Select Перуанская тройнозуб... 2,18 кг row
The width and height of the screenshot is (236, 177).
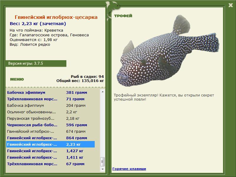pos(50,118)
